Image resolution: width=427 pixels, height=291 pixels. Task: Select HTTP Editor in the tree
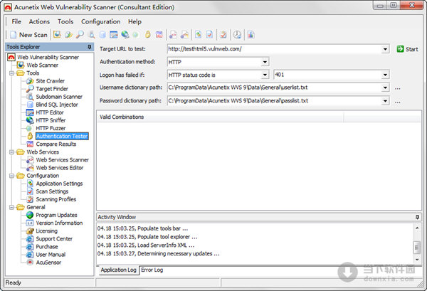tap(50, 112)
